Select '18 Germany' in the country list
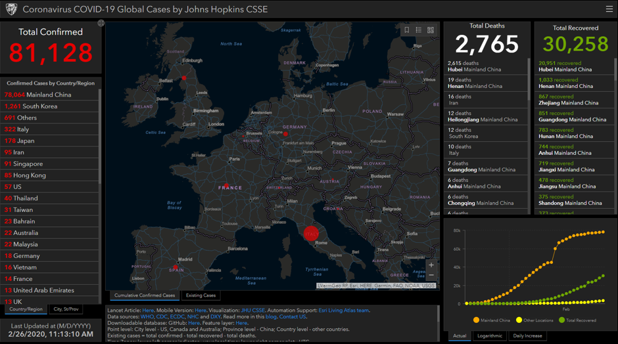The image size is (618, 344). (49, 256)
